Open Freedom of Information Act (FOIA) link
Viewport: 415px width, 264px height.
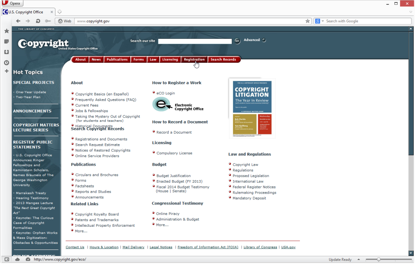[208, 247]
